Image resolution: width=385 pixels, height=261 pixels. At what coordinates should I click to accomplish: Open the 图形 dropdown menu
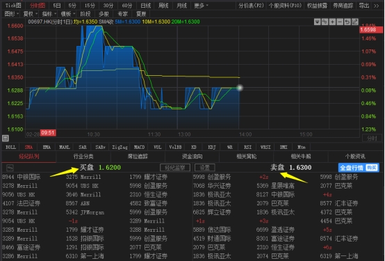pos(11,14)
